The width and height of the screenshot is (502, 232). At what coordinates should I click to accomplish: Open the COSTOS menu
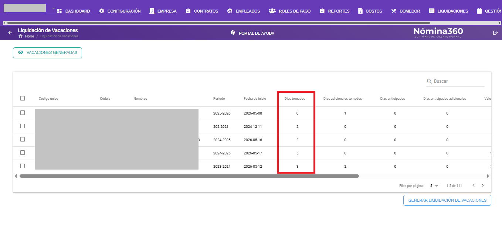[x=370, y=11]
